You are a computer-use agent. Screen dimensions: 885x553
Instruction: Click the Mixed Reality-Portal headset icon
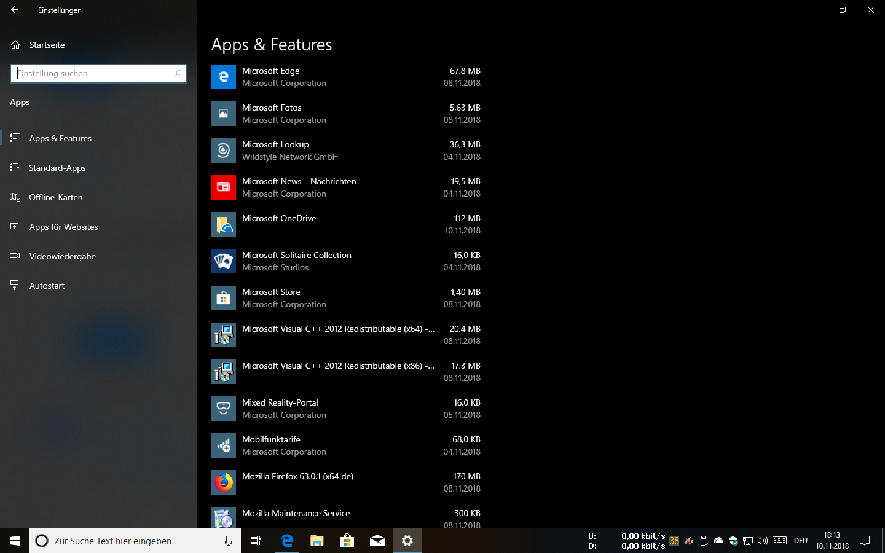[x=224, y=409]
